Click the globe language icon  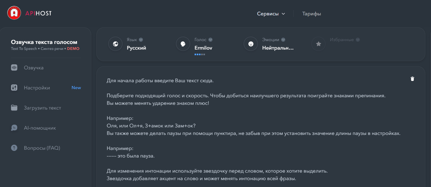[x=115, y=44]
